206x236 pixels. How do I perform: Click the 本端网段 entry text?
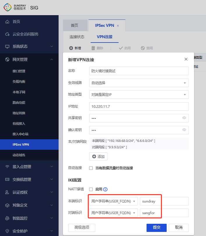124,141
